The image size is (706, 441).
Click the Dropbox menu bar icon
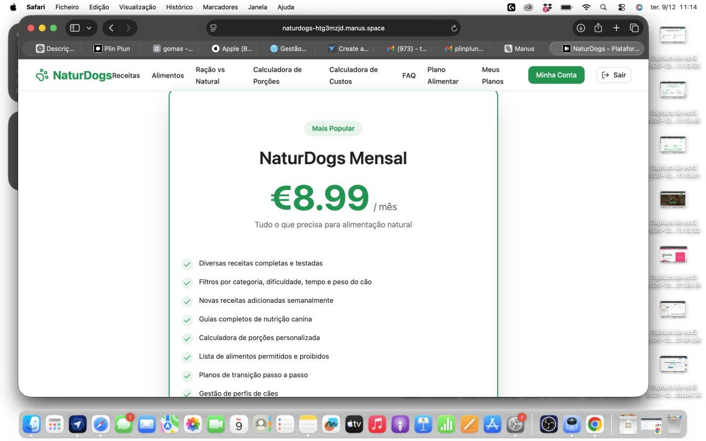(547, 7)
